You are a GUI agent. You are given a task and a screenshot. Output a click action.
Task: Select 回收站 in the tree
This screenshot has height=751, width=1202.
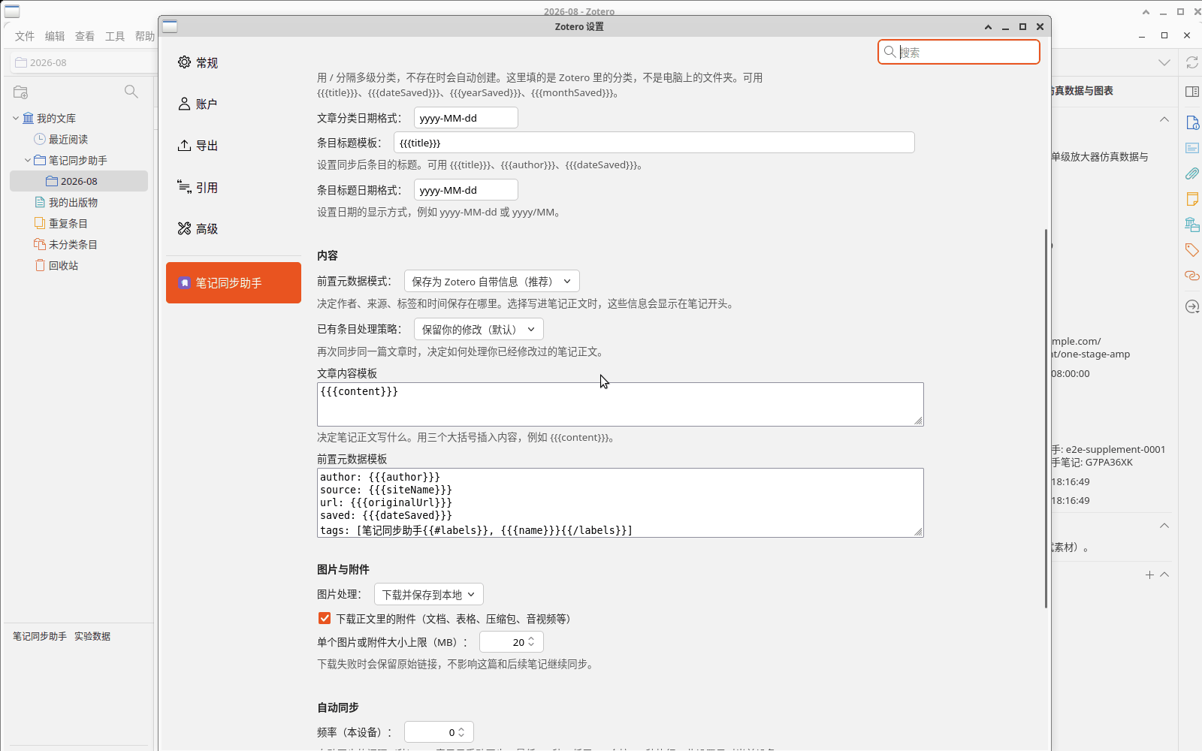click(79, 265)
